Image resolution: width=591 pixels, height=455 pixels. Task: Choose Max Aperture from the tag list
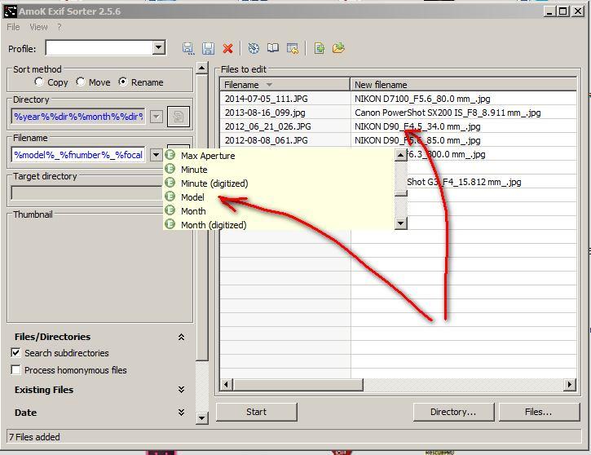click(208, 156)
